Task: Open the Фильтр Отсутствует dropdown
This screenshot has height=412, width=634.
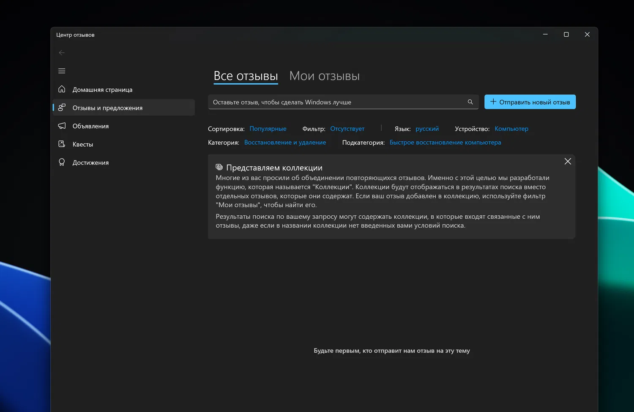Action: click(347, 129)
